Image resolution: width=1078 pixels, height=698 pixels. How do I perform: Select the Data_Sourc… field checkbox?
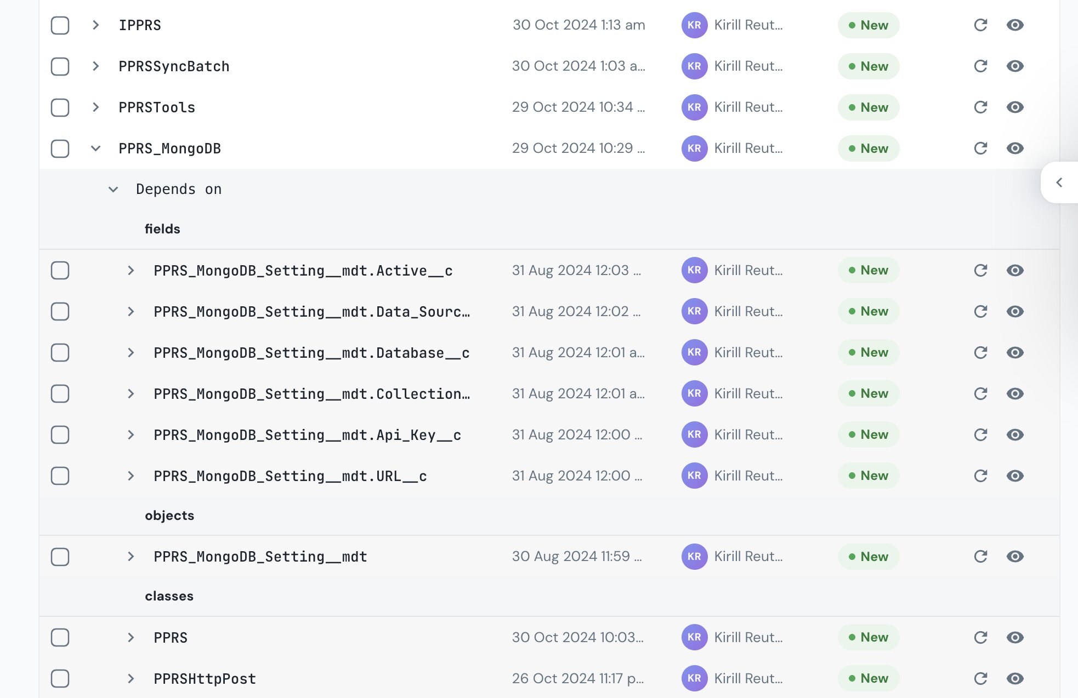(x=60, y=311)
